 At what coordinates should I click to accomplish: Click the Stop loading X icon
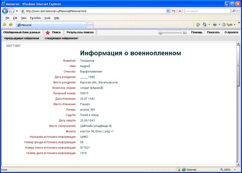pos(180,11)
